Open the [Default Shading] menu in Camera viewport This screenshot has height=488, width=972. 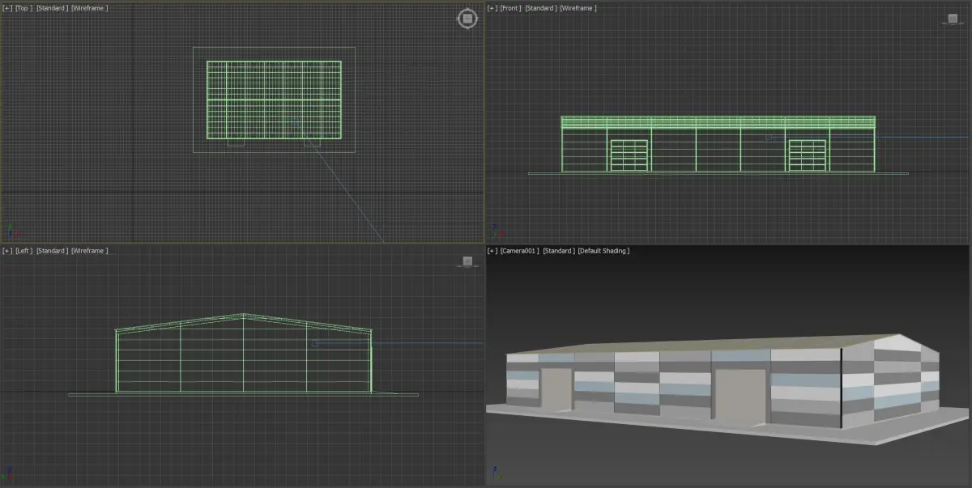pyautogui.click(x=603, y=251)
